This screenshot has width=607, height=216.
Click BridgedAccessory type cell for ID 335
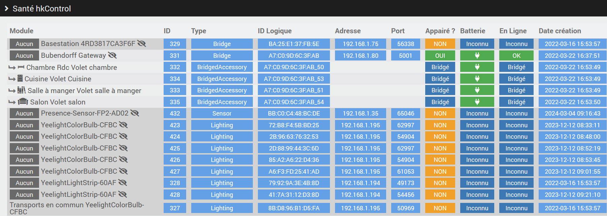tap(222, 102)
